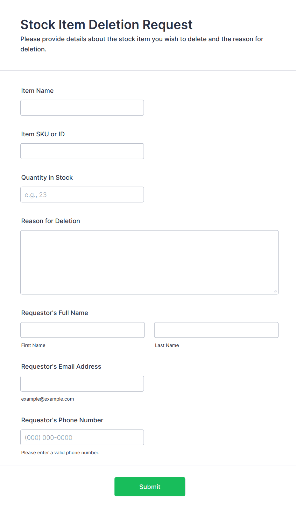The image size is (296, 512).
Task: Focus the Requestor's Phone Number field
Action: tap(82, 437)
